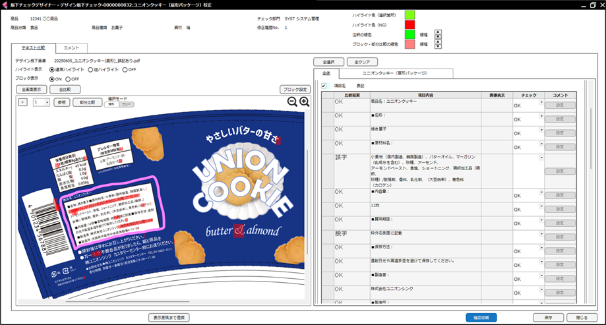Zoom in the design preview with plus magnifier

304,102
